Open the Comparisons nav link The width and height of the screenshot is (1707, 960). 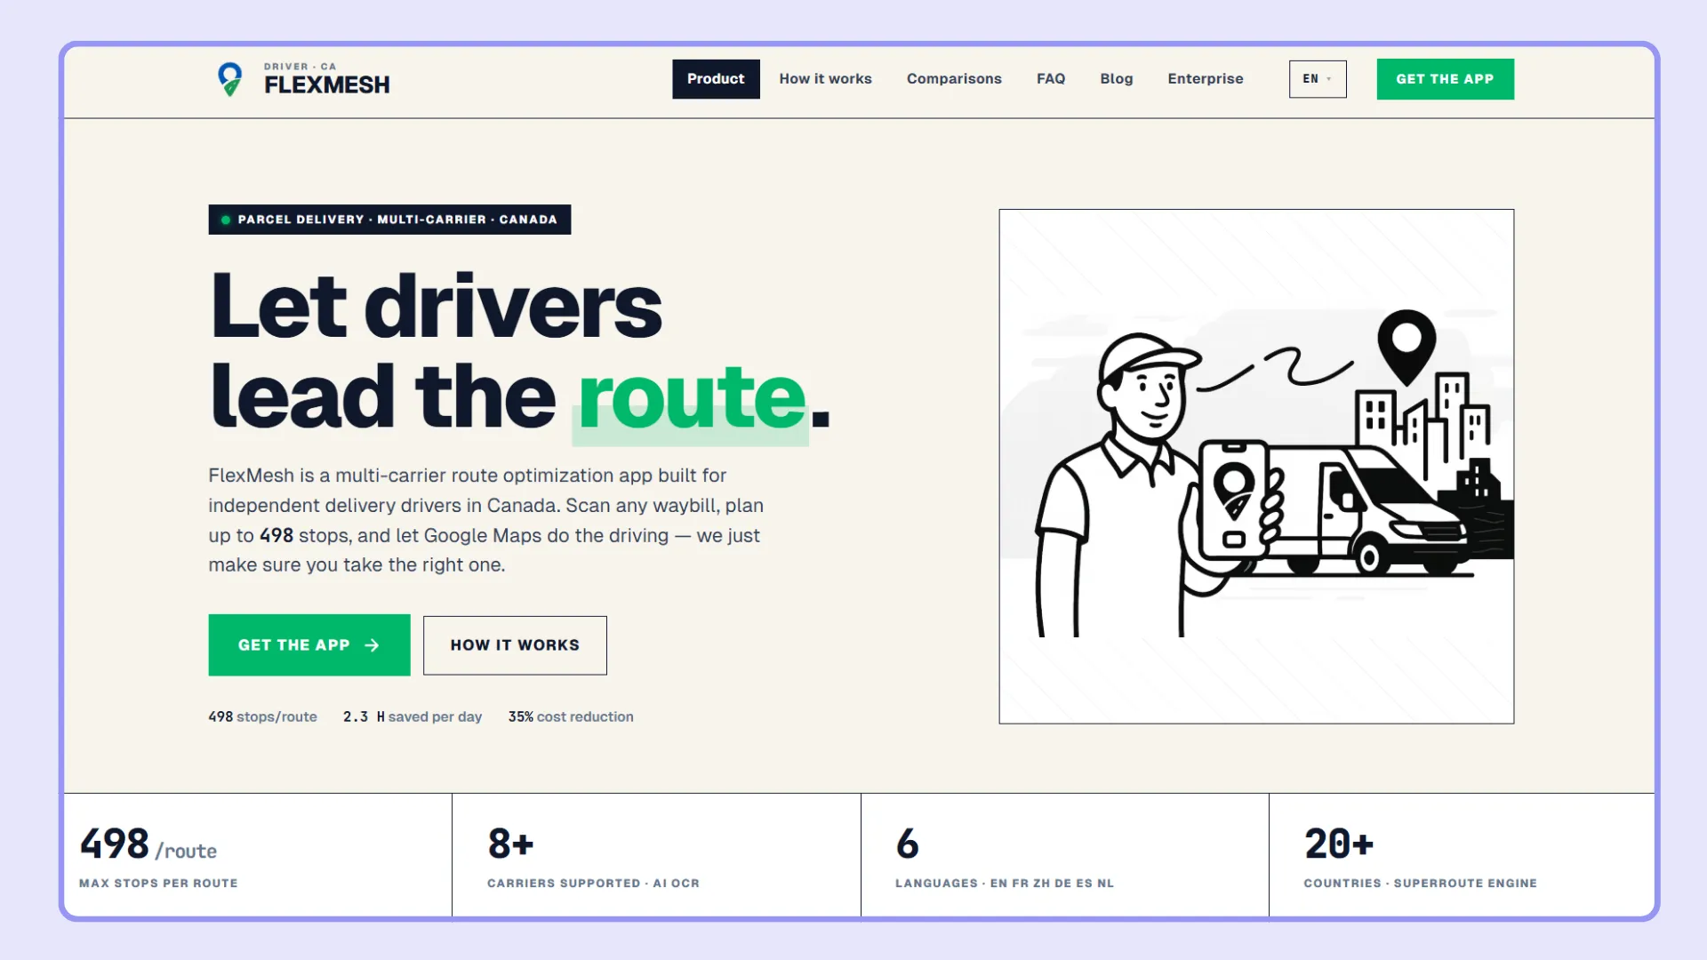(954, 79)
